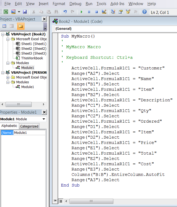This screenshot has height=207, width=177.
Task: Toggle Folders view in Project panel
Action: coord(20,26)
